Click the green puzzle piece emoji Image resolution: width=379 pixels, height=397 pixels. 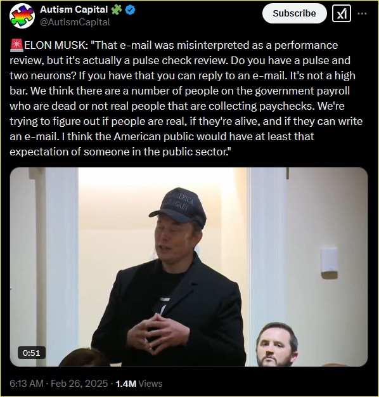click(117, 10)
